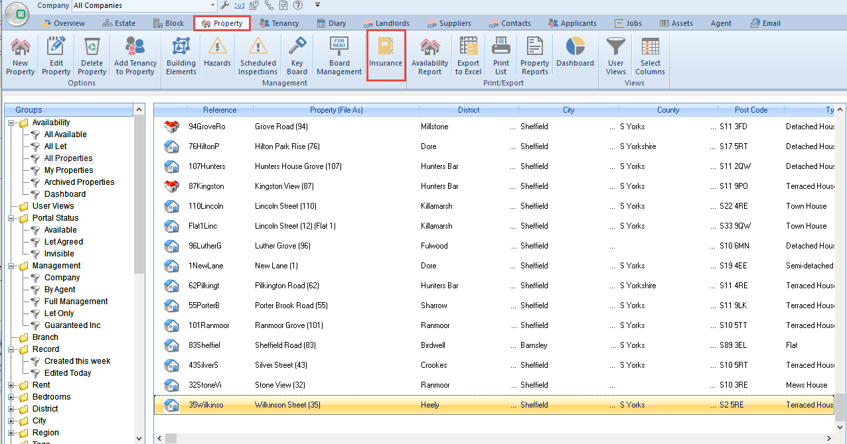Collapse the Availability group
The image size is (847, 444).
pyautogui.click(x=11, y=123)
